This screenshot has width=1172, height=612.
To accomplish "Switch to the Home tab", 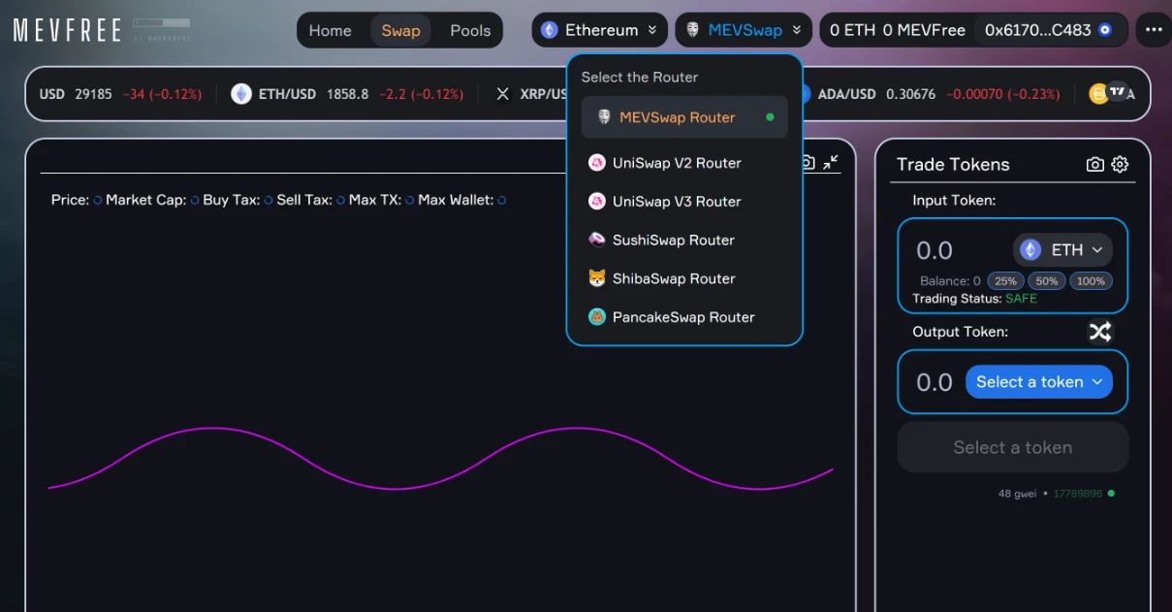I will coord(330,30).
